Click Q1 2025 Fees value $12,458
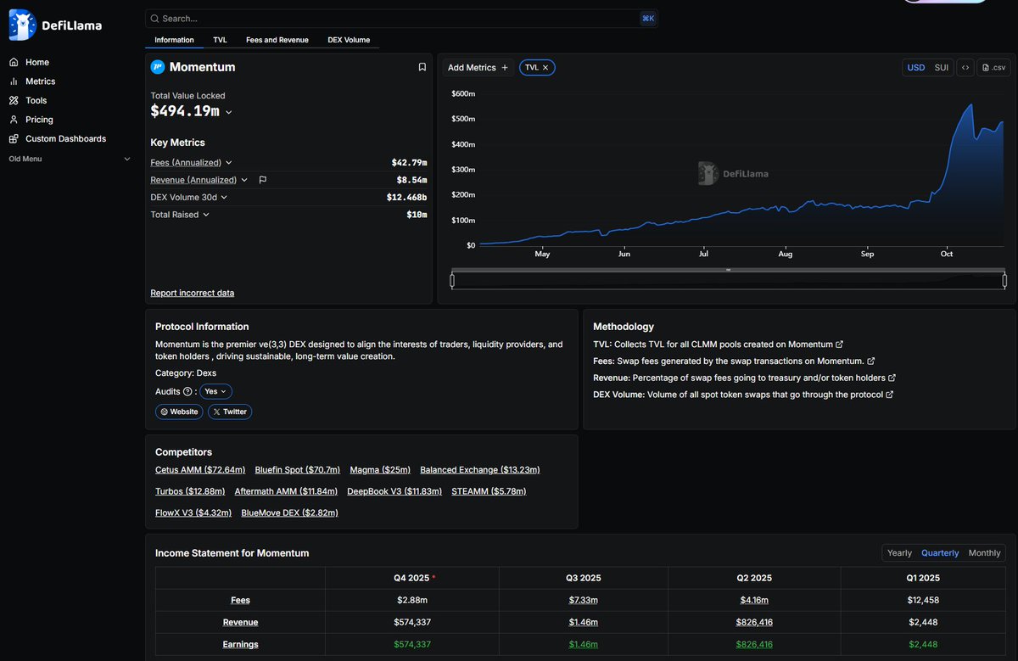Image resolution: width=1018 pixels, height=661 pixels. [924, 600]
